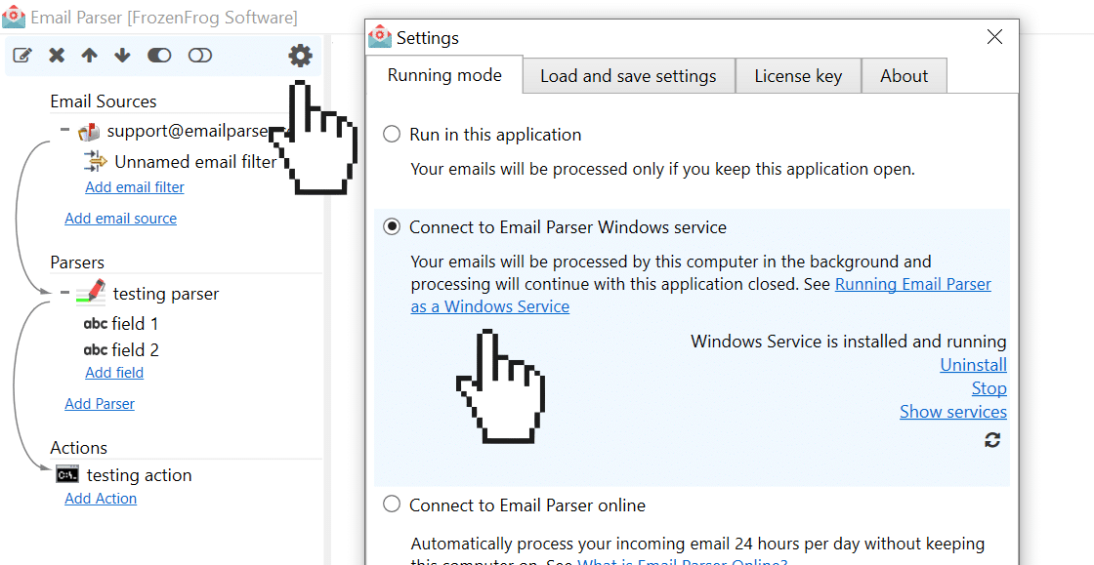
Task: Click the Email Sources heading
Action: [x=104, y=101]
